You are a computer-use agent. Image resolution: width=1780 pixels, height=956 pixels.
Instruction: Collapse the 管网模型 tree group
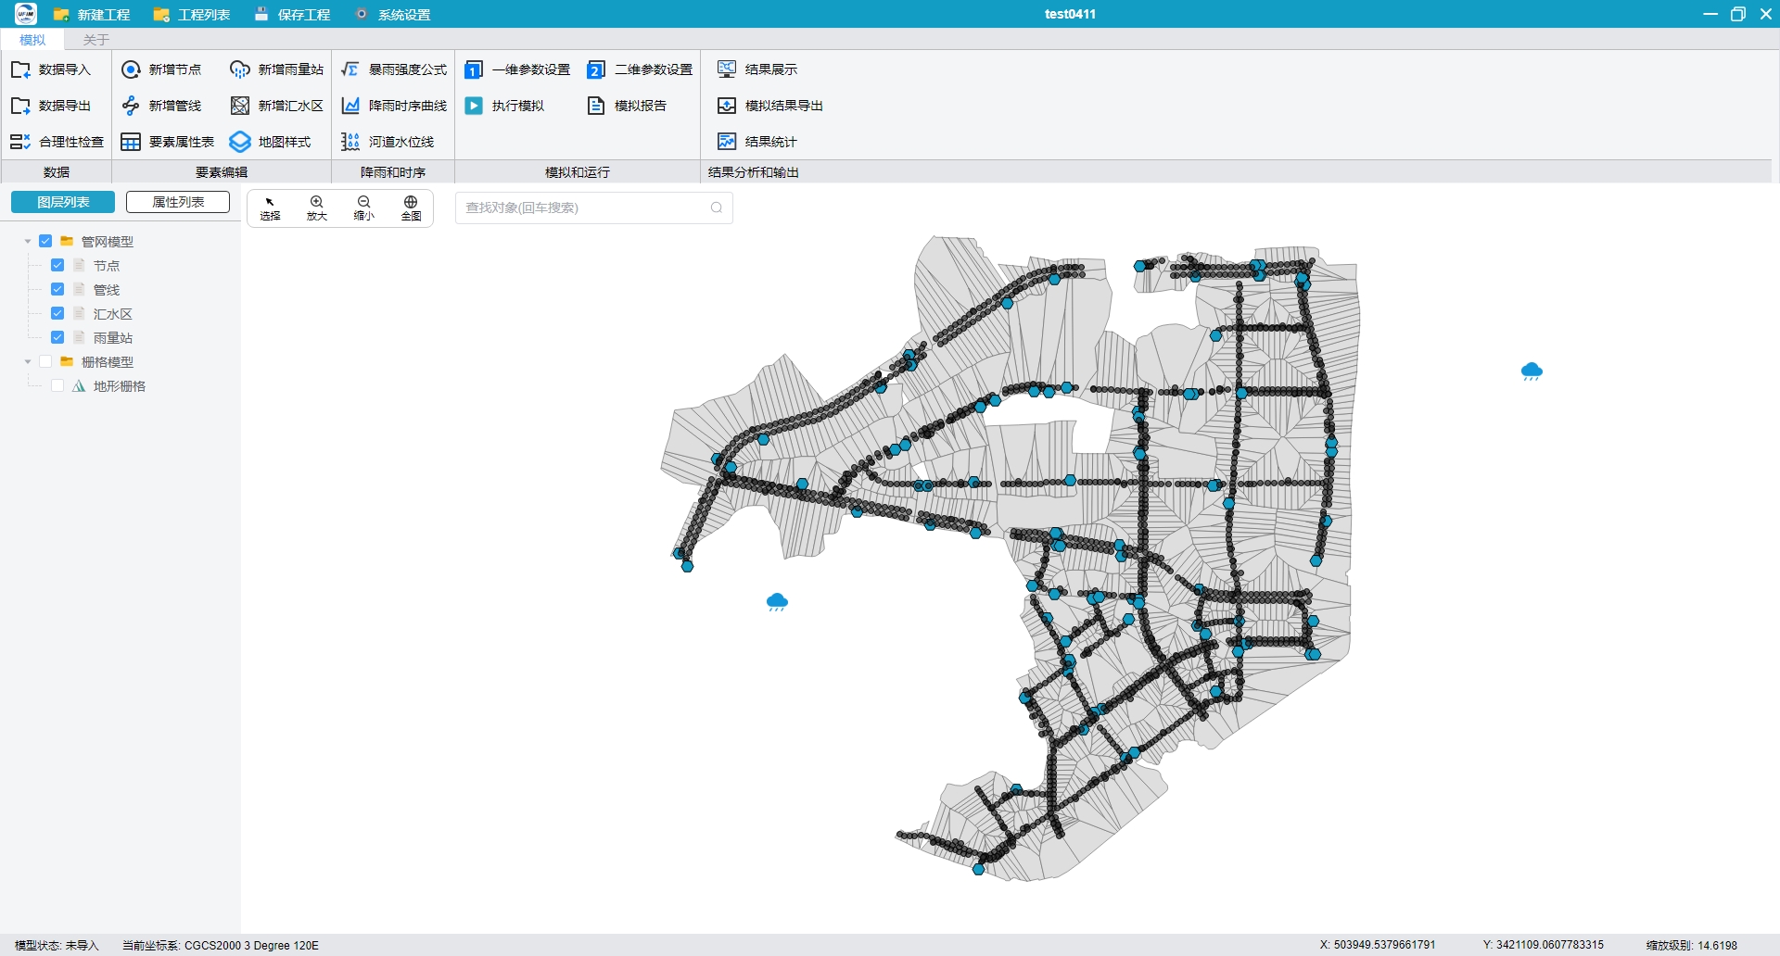[x=28, y=241]
